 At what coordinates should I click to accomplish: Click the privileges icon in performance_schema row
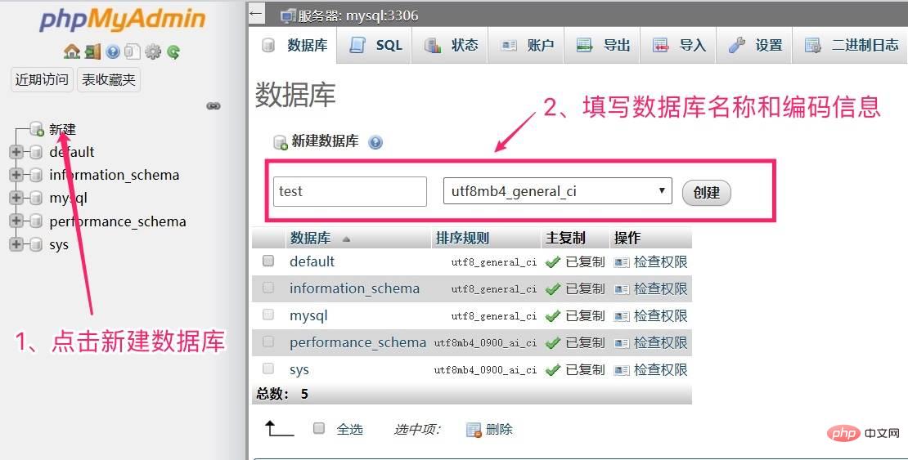tap(622, 343)
